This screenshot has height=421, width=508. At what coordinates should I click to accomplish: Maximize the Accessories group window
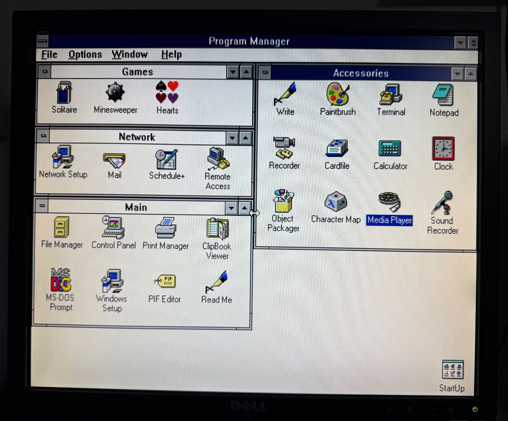(471, 74)
